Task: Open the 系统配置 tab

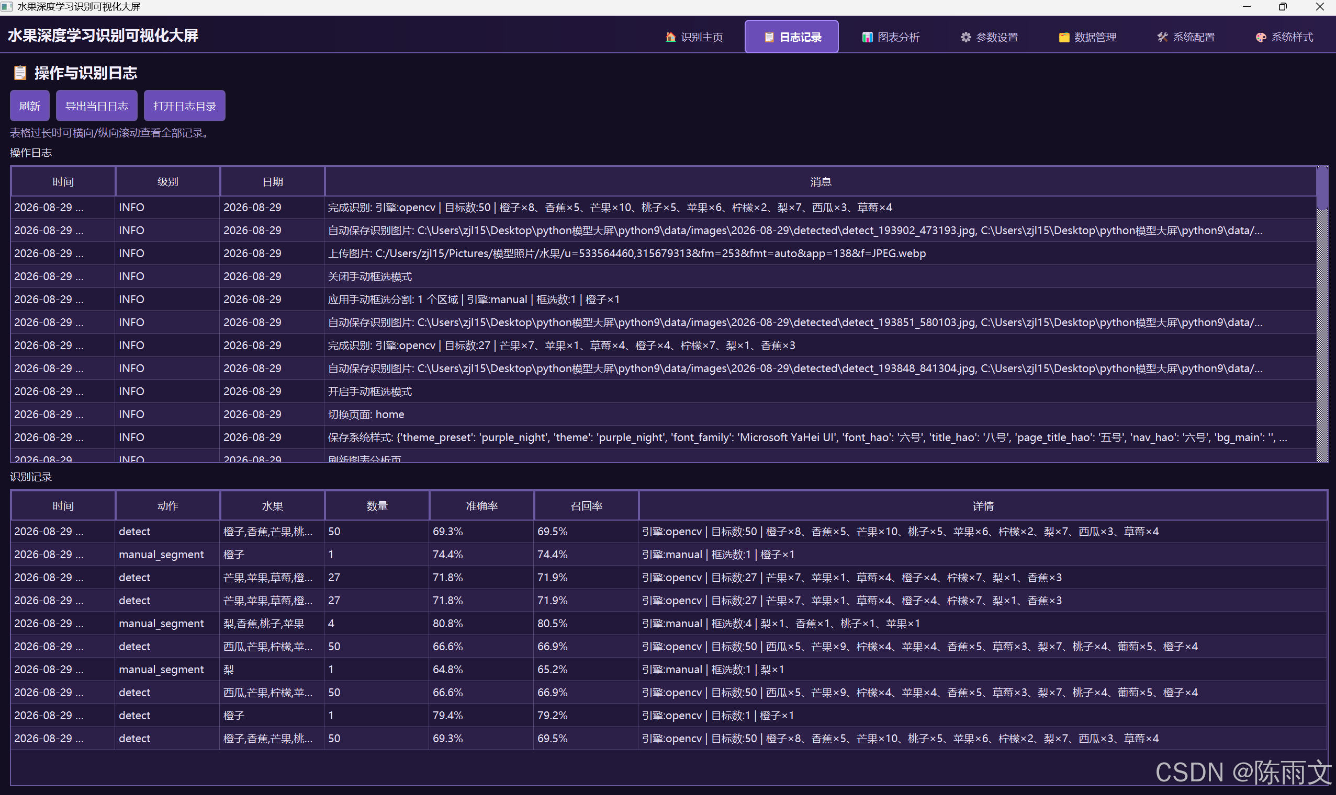Action: point(1185,37)
